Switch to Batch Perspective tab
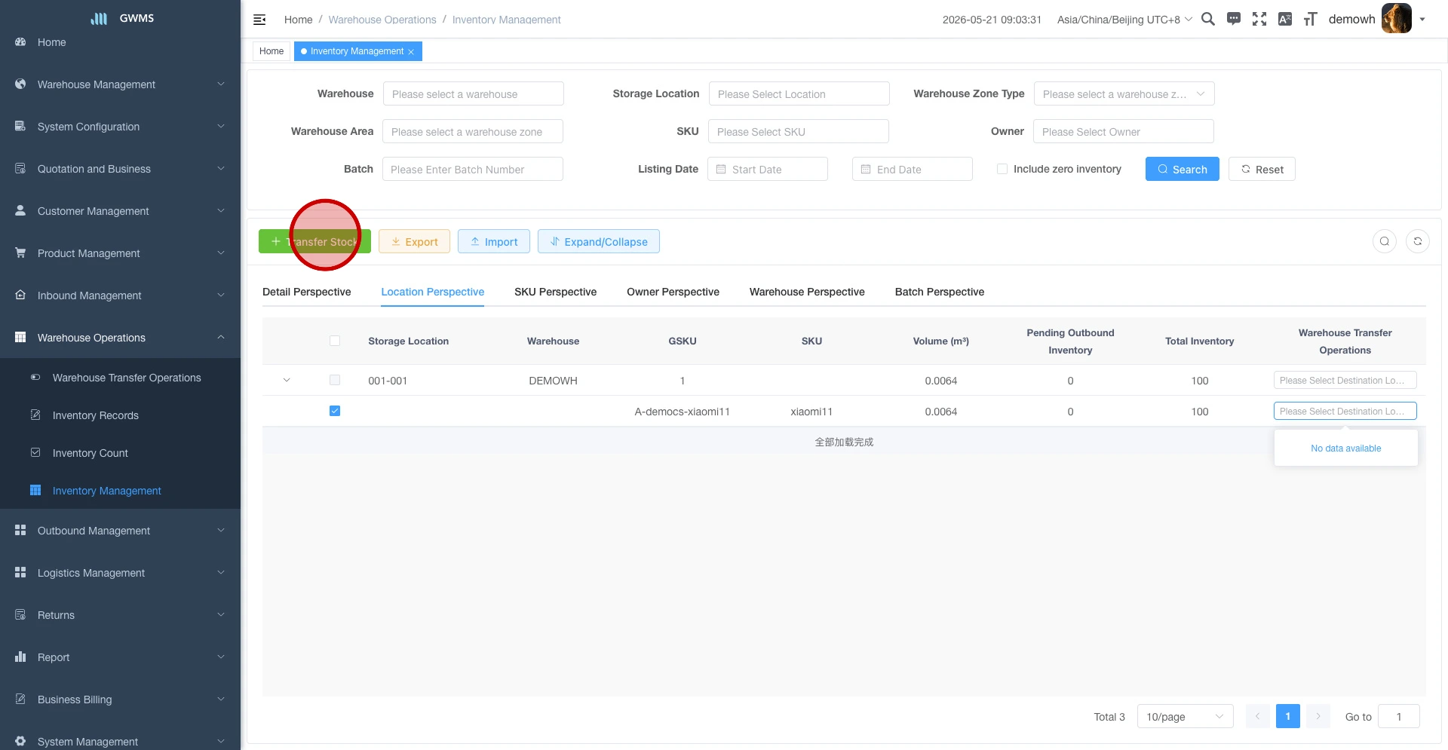This screenshot has width=1448, height=750. point(939,292)
